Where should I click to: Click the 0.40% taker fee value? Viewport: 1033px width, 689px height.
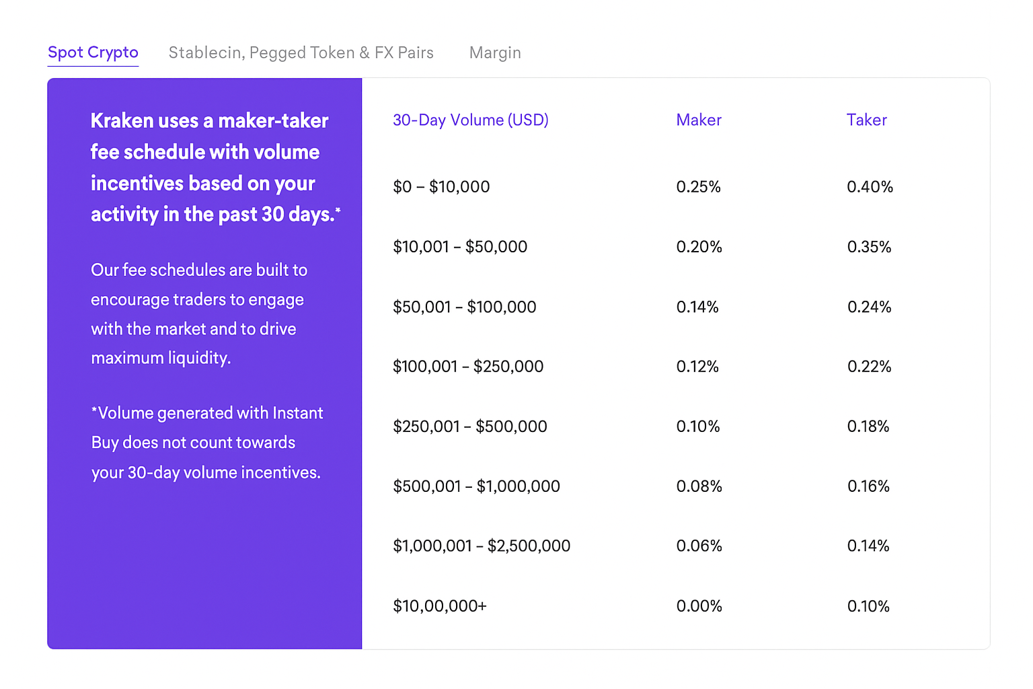pyautogui.click(x=870, y=186)
